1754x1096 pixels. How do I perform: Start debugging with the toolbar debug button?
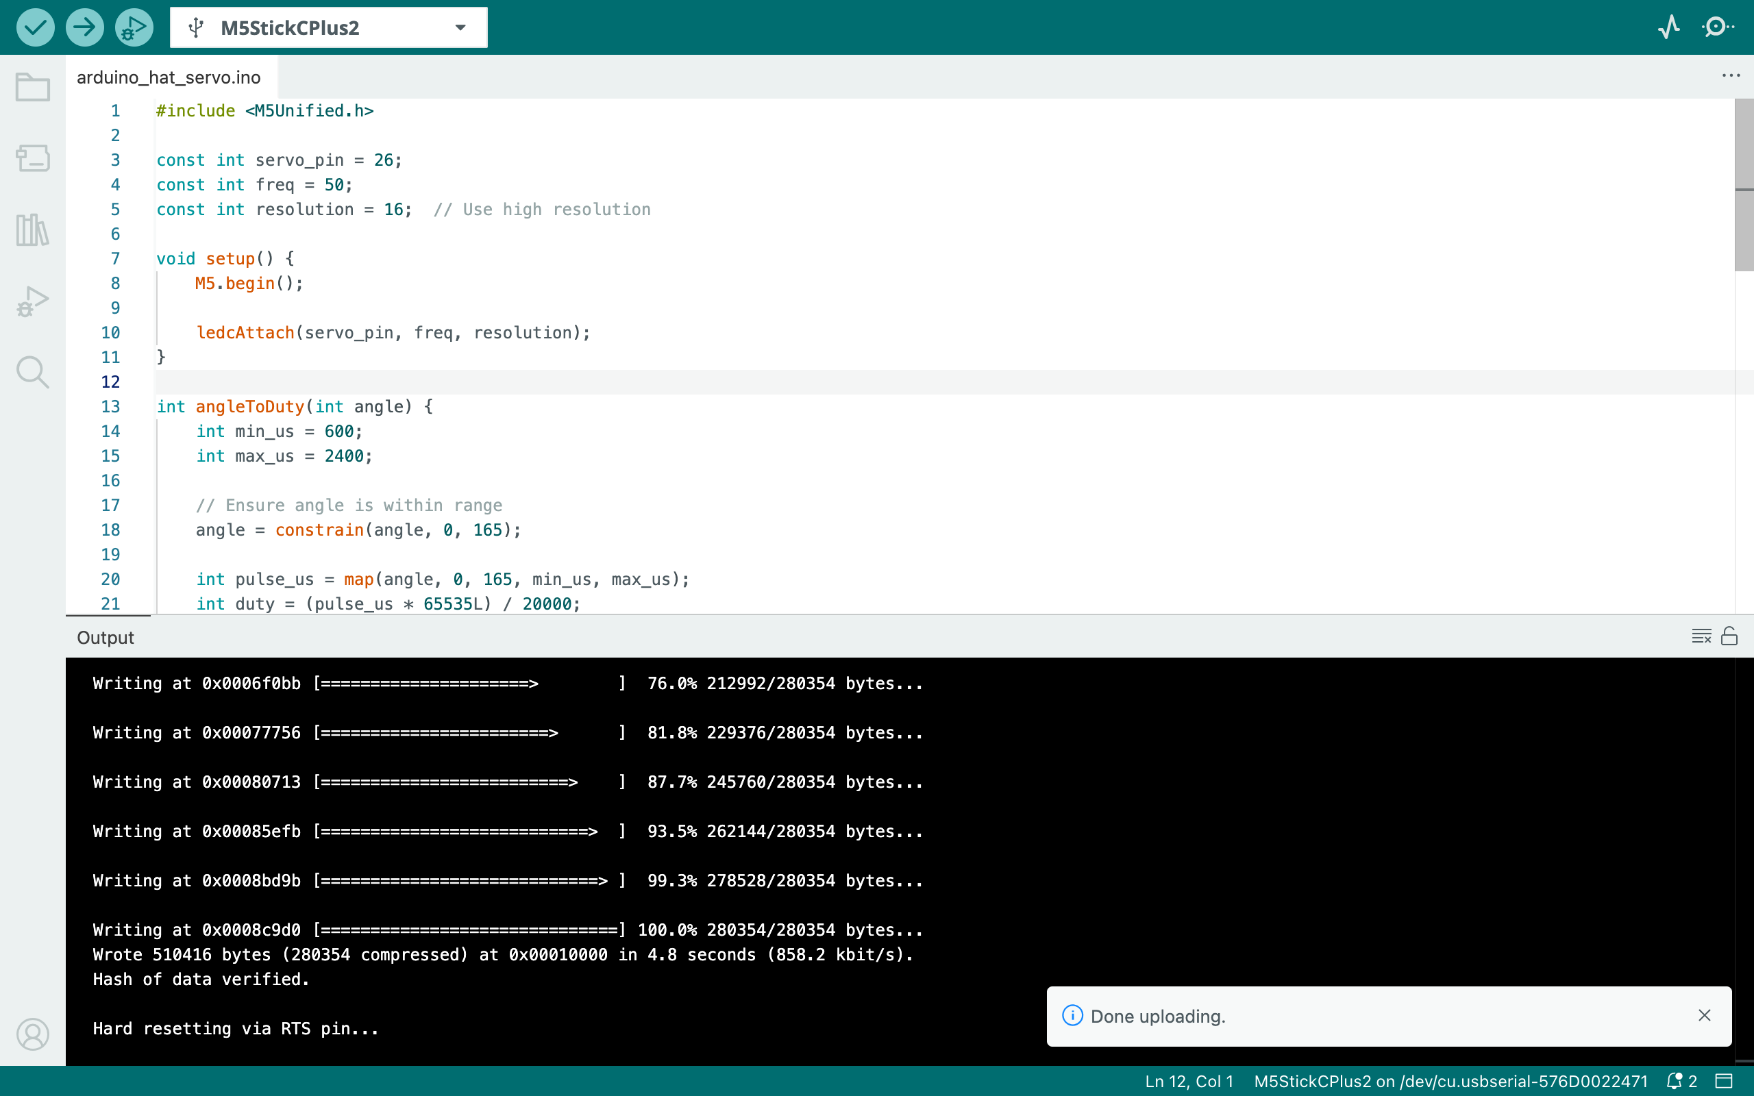point(134,27)
